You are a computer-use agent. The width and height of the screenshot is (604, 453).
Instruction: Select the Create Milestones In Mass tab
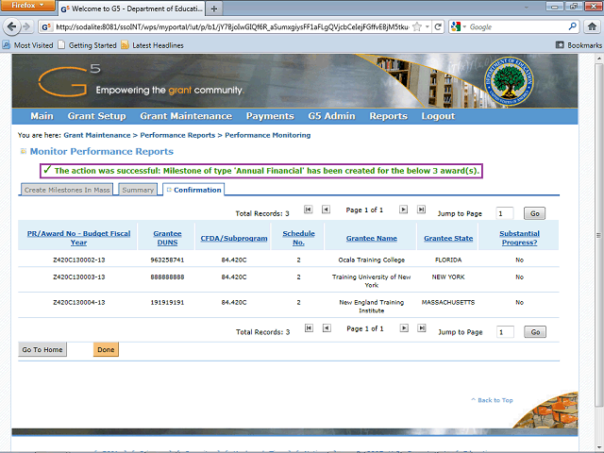(x=67, y=190)
